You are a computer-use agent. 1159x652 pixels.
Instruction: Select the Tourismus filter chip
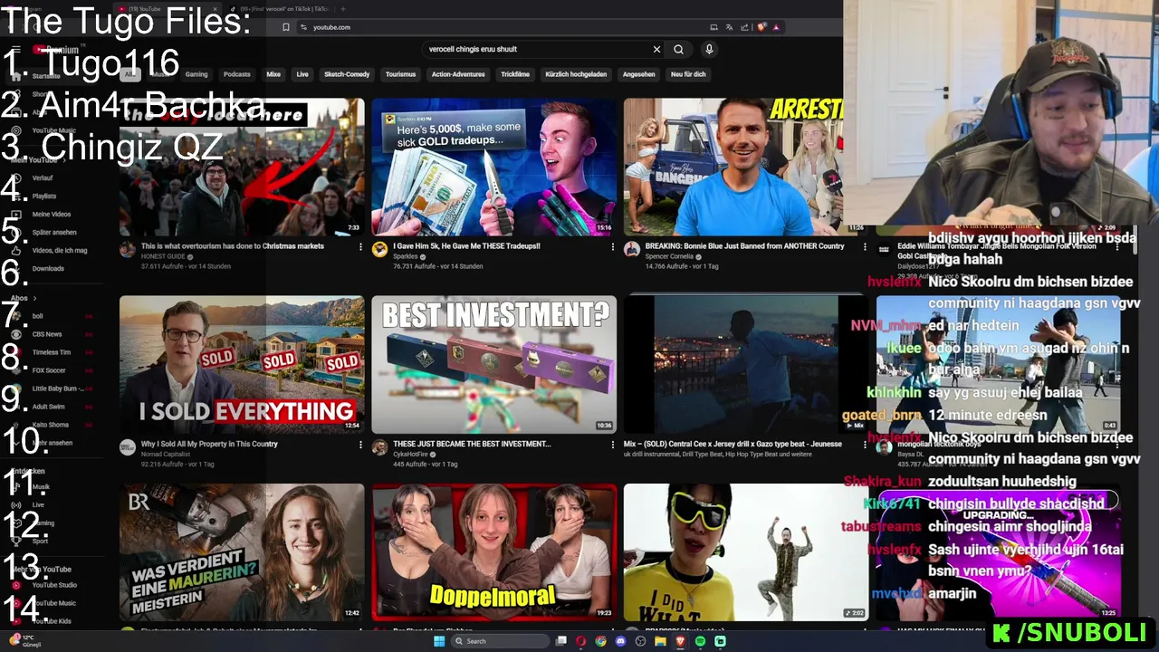(x=400, y=74)
